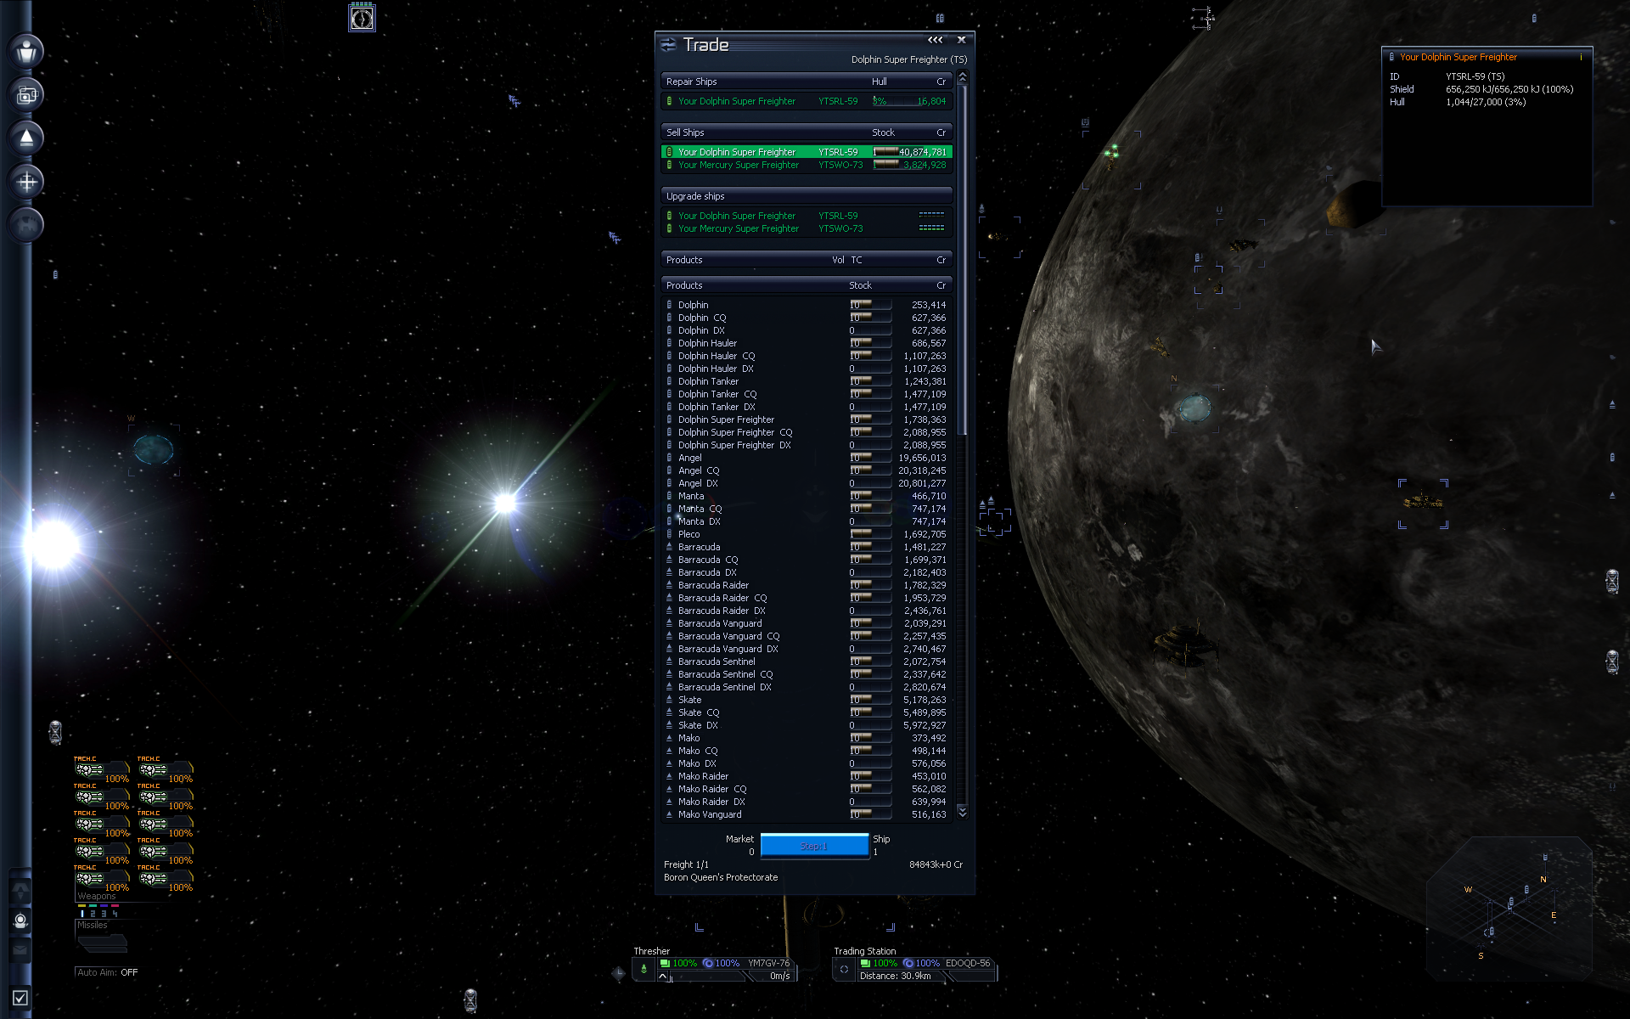The width and height of the screenshot is (1630, 1019).
Task: Click the Products Stock section header
Action: pos(807,285)
